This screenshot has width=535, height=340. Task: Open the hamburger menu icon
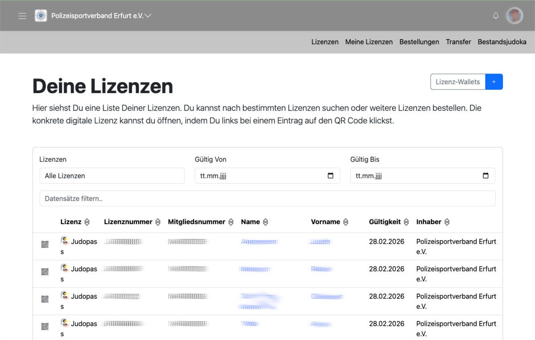[x=22, y=16]
